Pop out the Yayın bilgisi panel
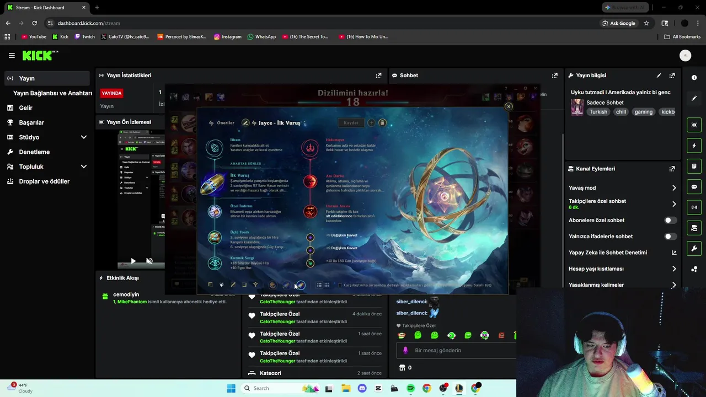 tap(672, 76)
